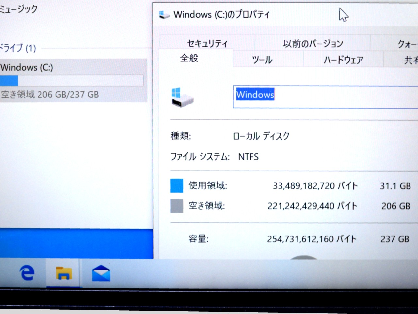
Task: Click the File Explorer taskbar icon
Action: 64,273
